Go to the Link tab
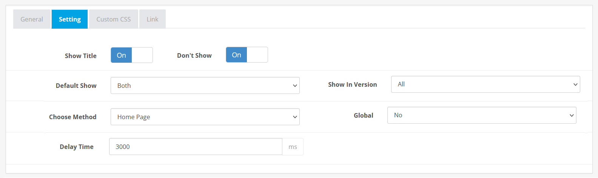This screenshot has height=178, width=598. (152, 19)
